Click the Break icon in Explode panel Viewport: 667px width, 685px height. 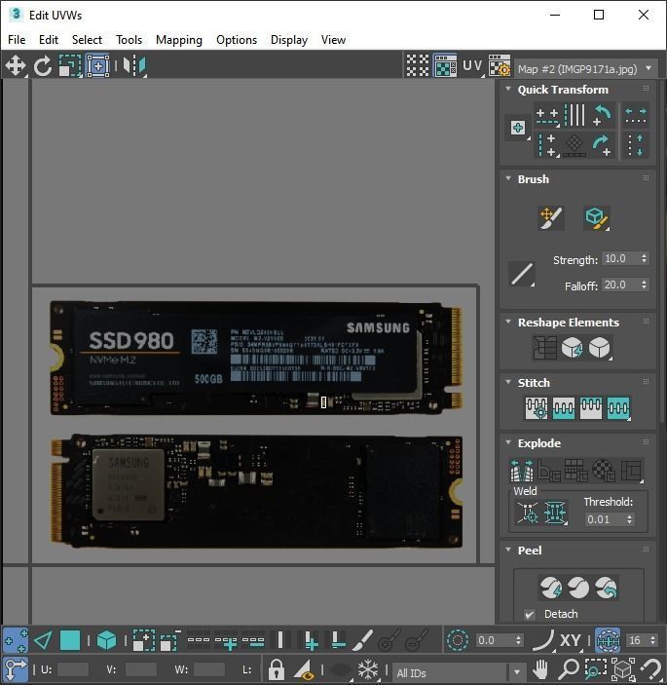522,471
